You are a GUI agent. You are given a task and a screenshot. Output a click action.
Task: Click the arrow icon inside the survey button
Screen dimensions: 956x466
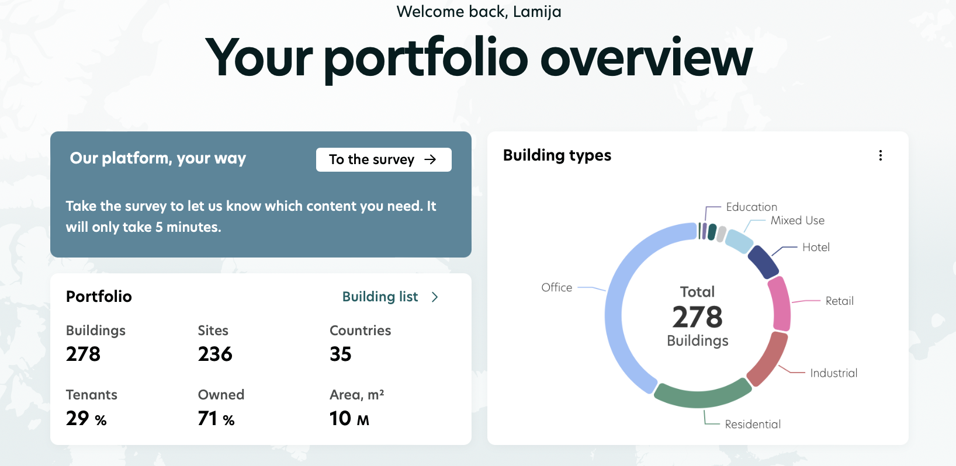coord(431,159)
